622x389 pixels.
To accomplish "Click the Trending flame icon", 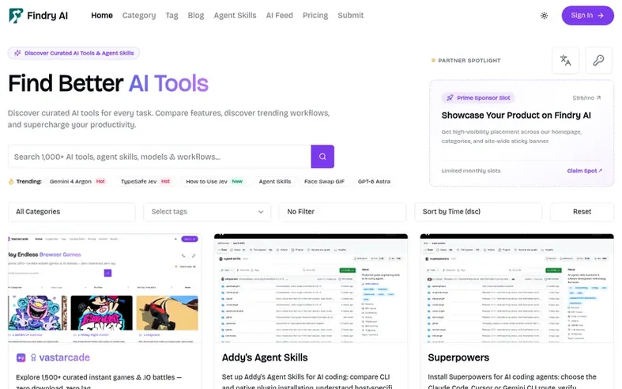I will pos(11,181).
